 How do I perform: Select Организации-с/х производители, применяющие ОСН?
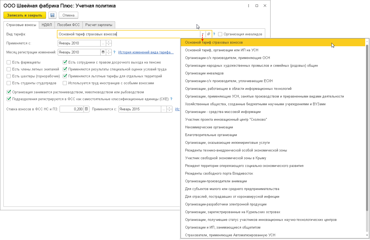click(x=273, y=58)
